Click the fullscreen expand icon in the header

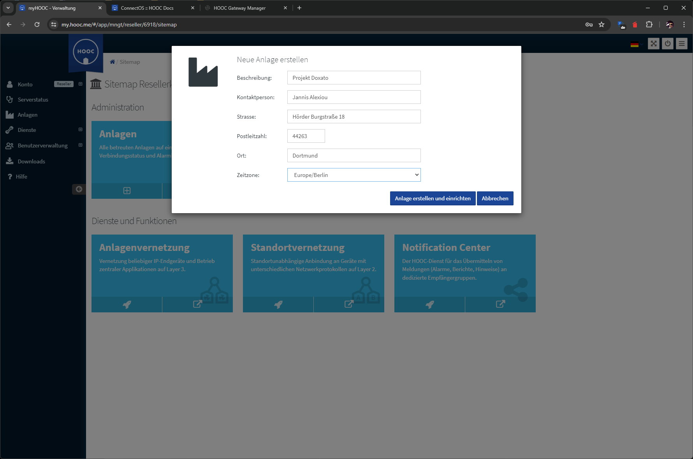[x=654, y=44]
